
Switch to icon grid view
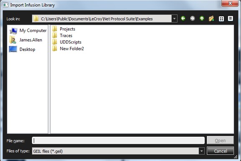pos(221,19)
